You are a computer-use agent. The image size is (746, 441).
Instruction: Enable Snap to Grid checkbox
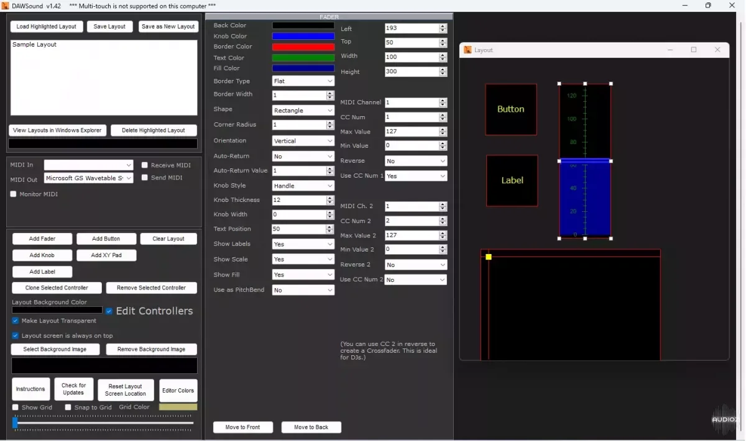68,407
